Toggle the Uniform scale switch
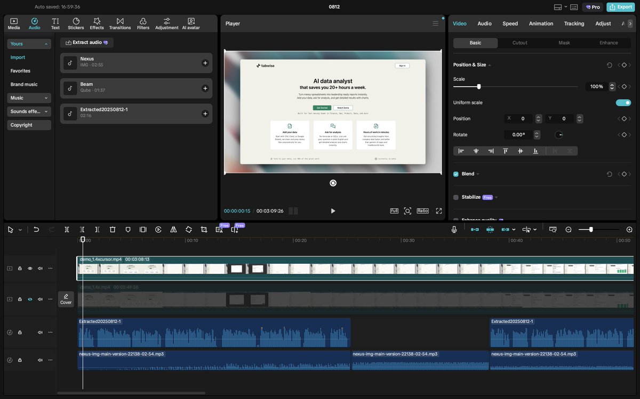Viewport: 640px width, 399px height. [x=623, y=103]
